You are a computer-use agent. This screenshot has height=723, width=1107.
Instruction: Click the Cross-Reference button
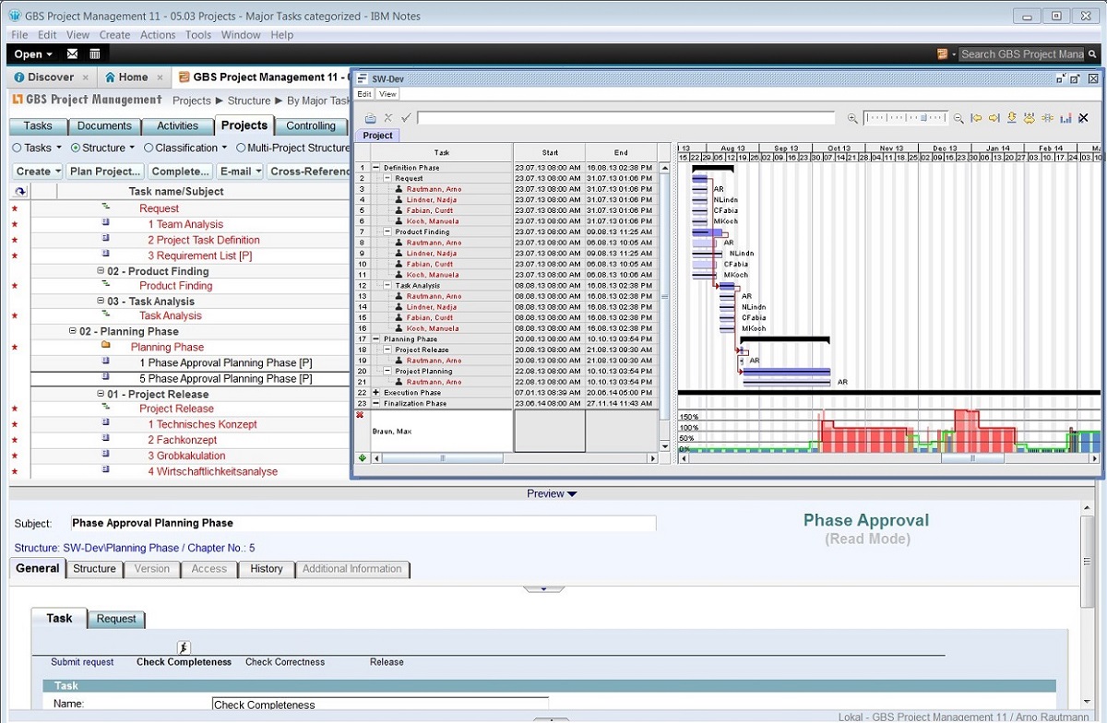tap(308, 172)
